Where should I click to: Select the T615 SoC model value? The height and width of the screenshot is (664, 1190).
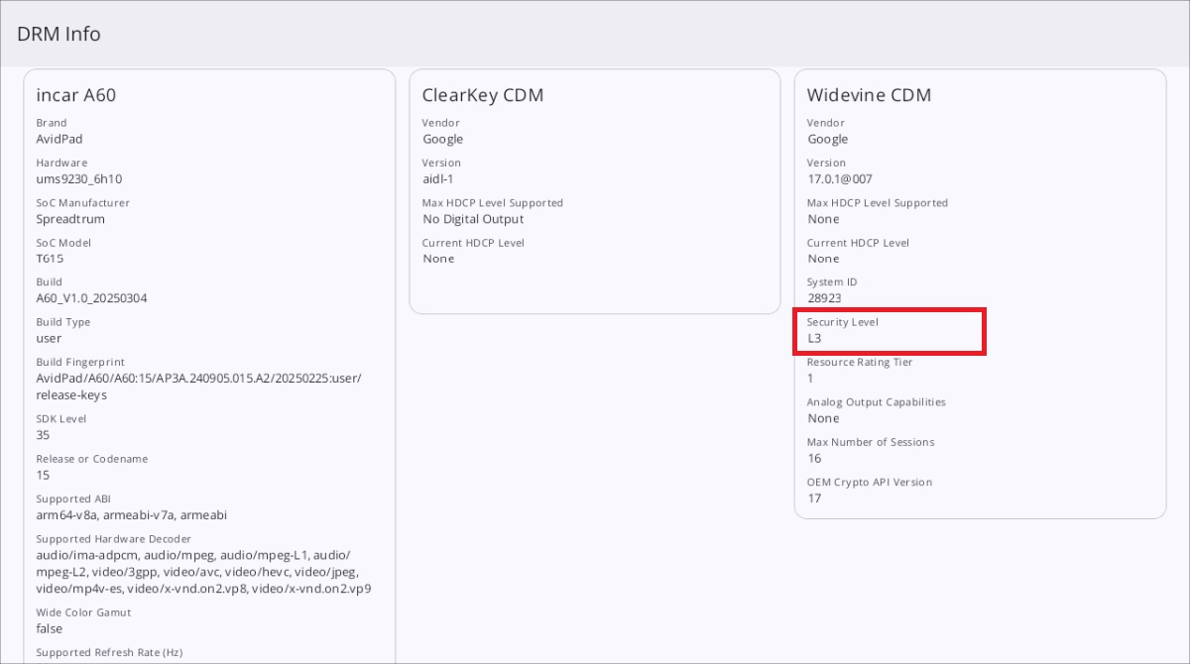pos(51,259)
